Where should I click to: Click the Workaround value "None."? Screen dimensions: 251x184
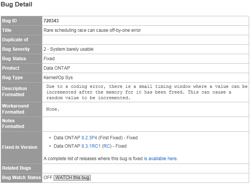pos(53,109)
